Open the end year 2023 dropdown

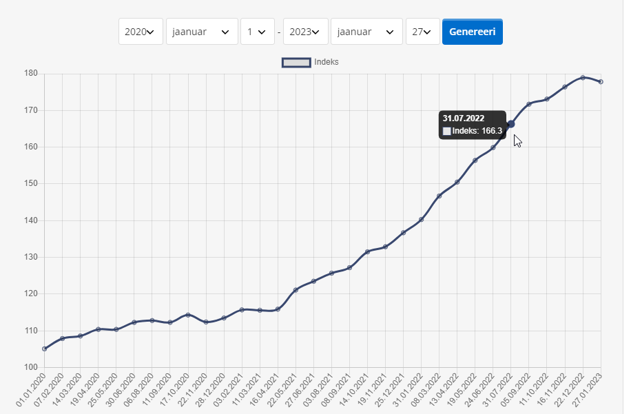[305, 32]
